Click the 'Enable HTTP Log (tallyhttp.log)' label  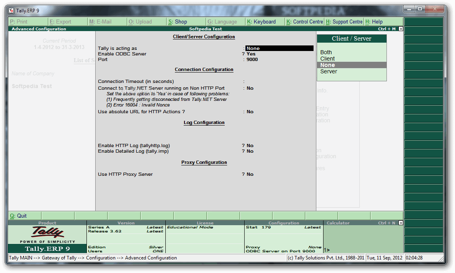point(134,145)
